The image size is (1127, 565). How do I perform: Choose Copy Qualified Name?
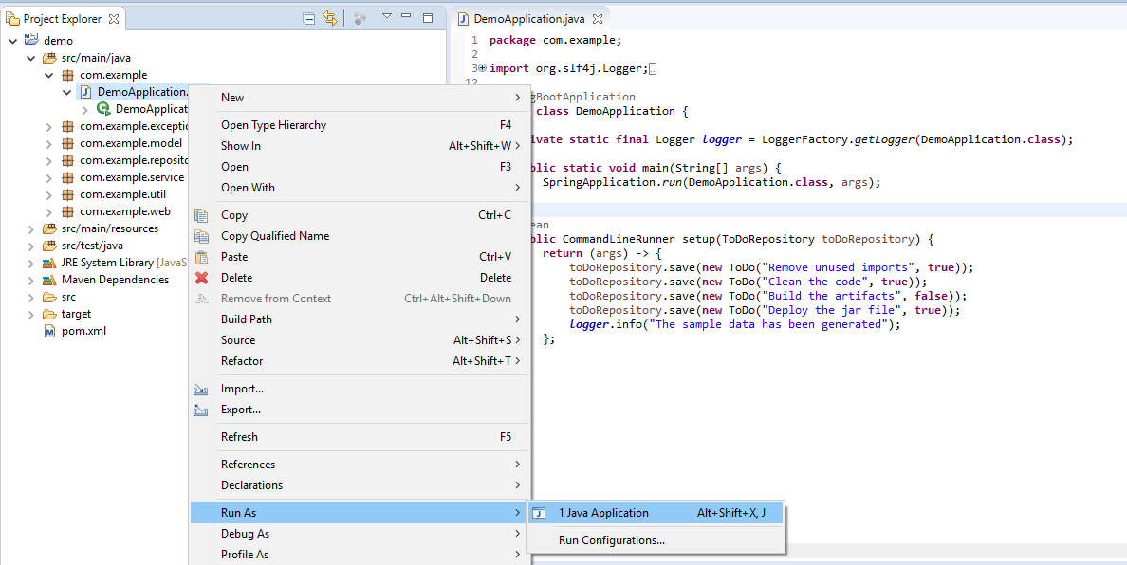360,235
